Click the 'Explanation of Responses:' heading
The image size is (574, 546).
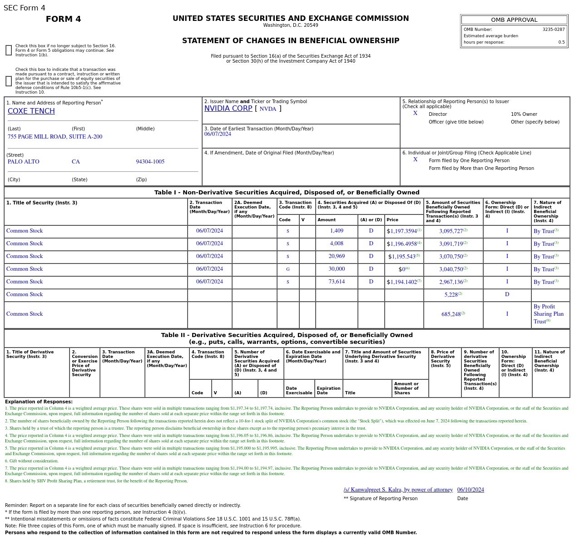(39, 402)
